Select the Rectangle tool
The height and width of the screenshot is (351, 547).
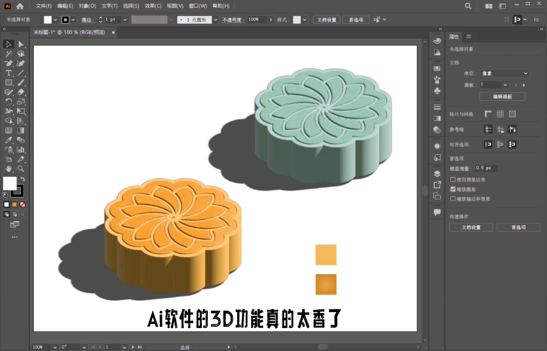coord(9,83)
